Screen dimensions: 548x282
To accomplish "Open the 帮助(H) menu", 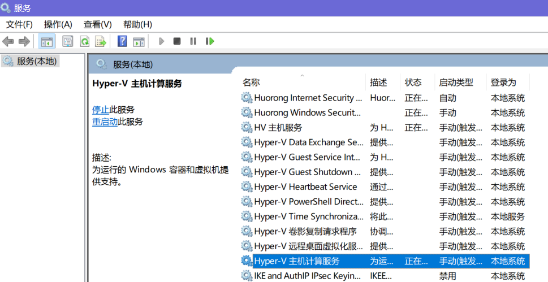I will (x=137, y=24).
